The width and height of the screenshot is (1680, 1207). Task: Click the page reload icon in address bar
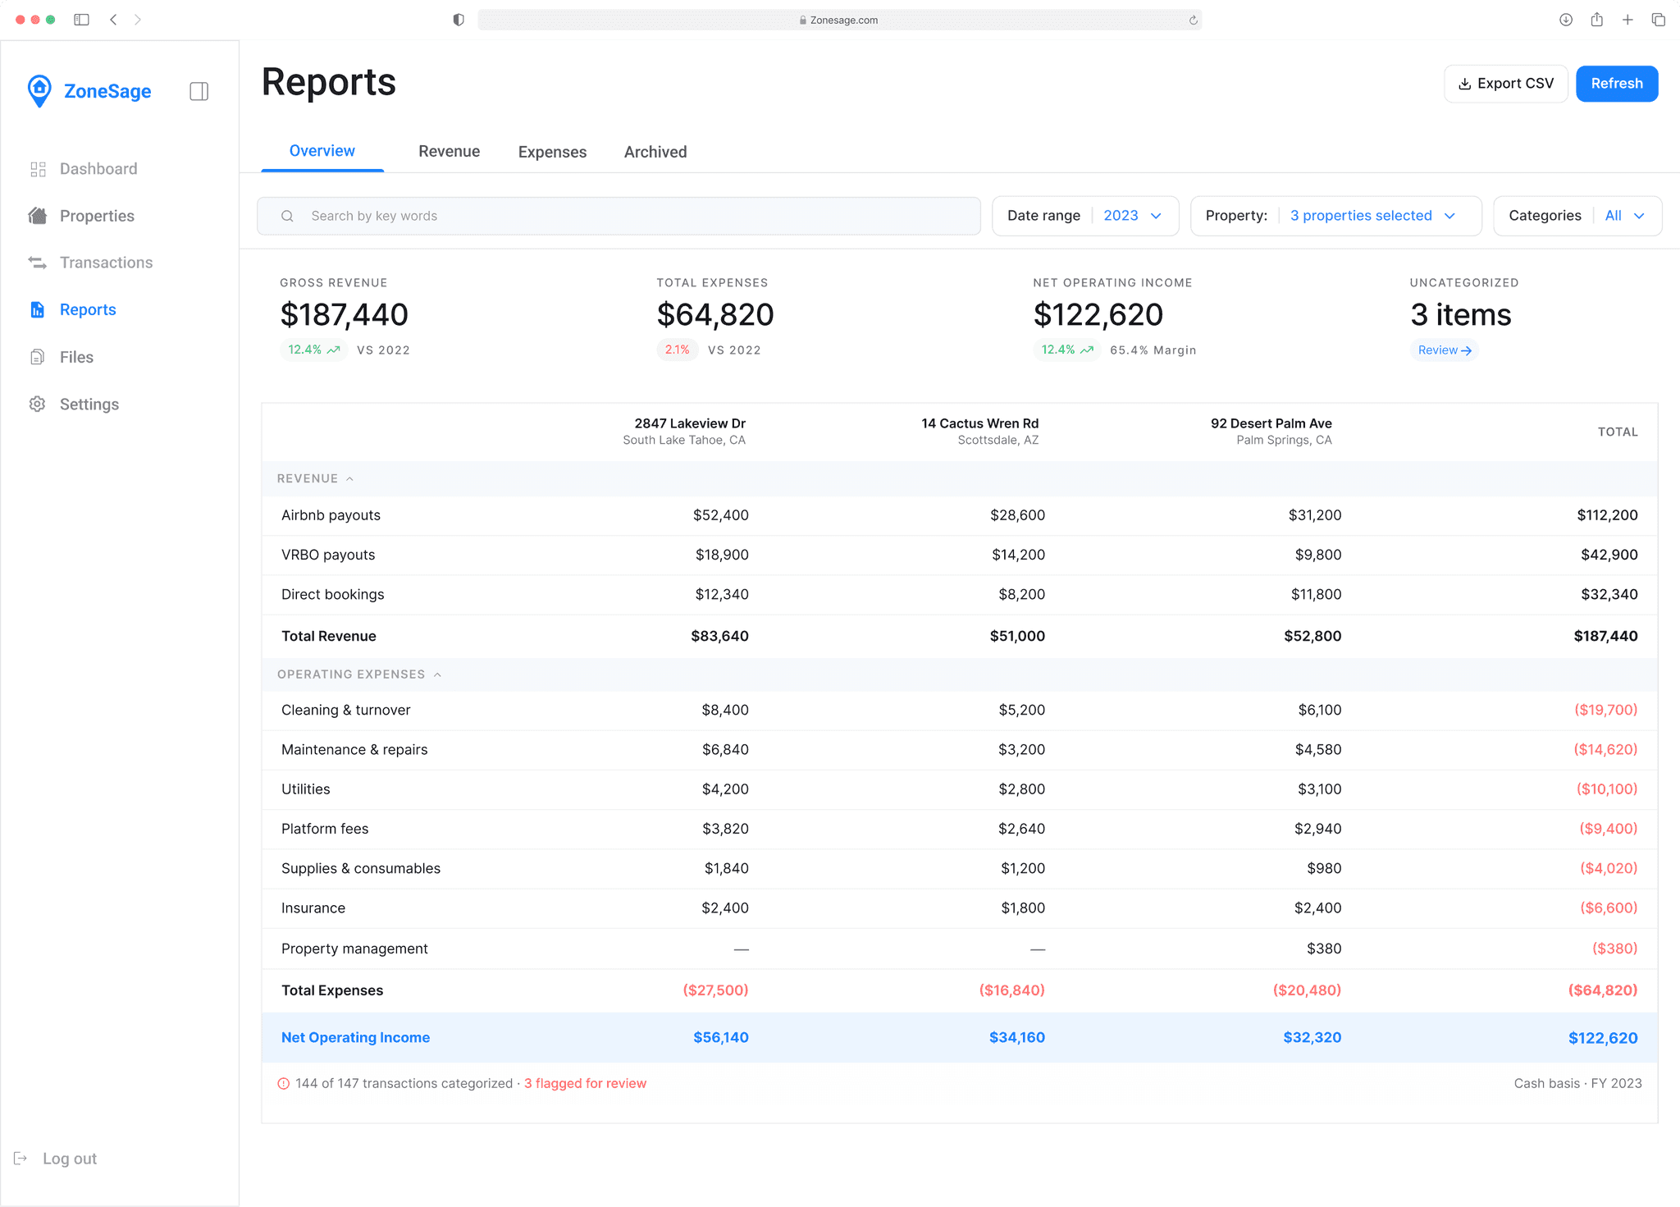point(1193,20)
